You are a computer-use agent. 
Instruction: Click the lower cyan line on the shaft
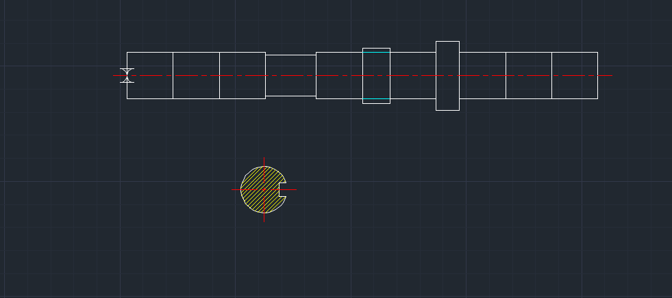[x=376, y=99]
